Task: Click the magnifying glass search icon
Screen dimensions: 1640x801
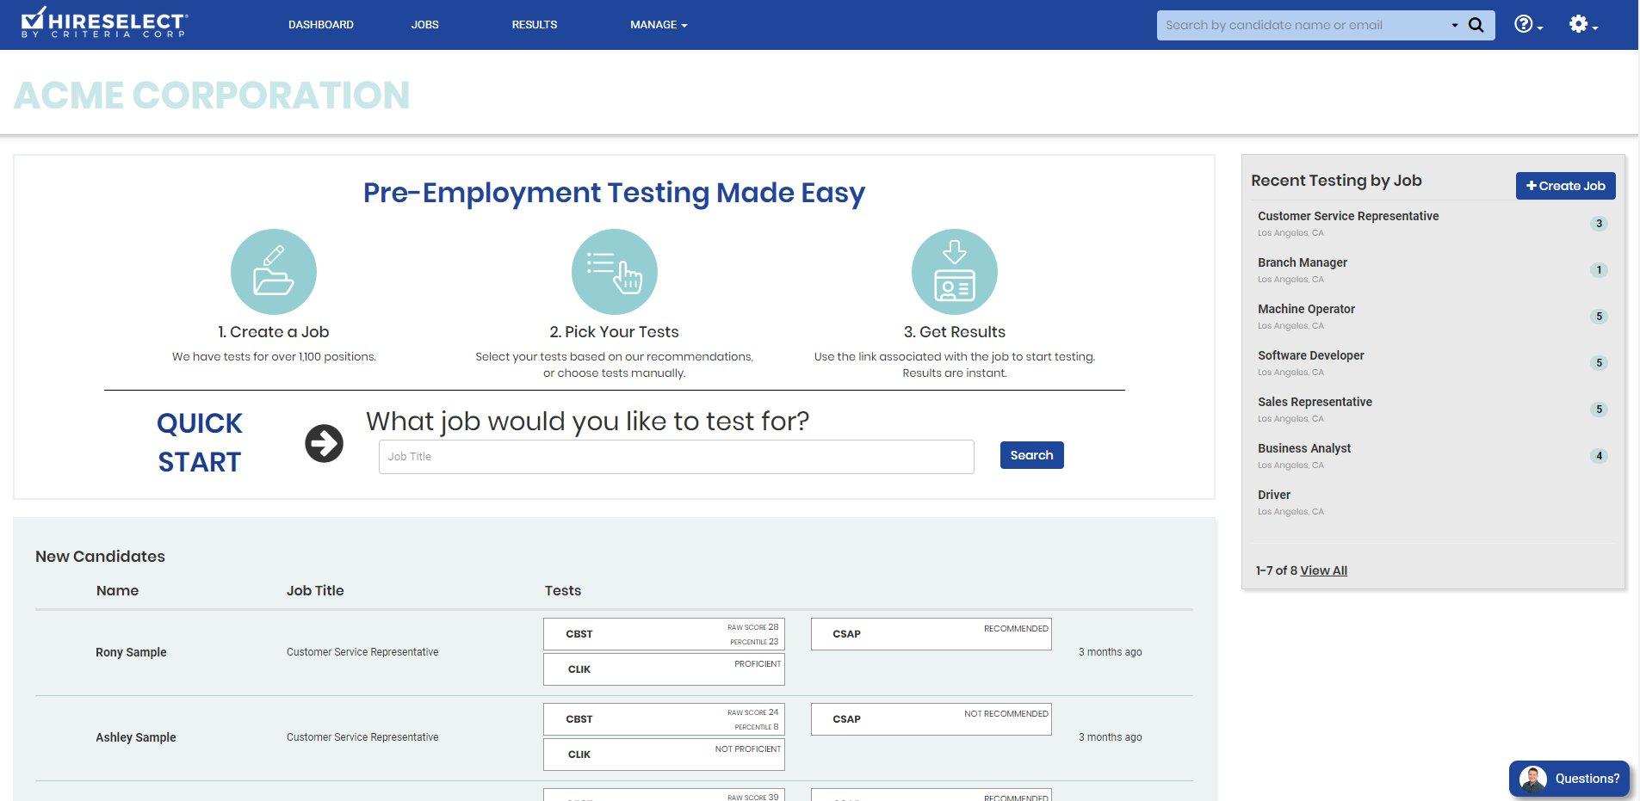Action: pyautogui.click(x=1476, y=25)
